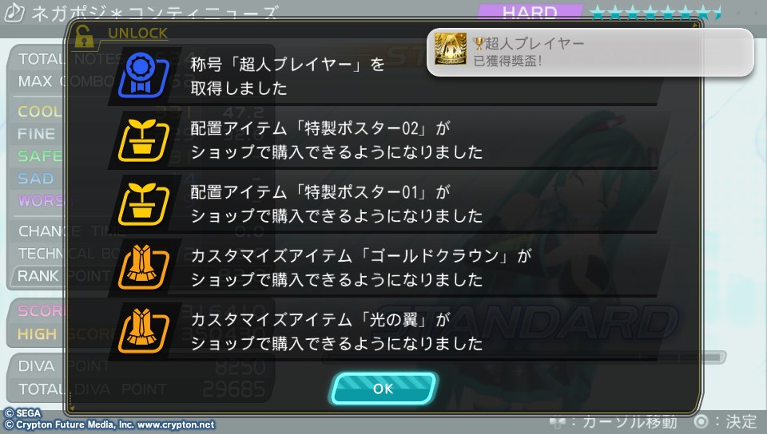The width and height of the screenshot is (767, 434).
Task: Click the OK button
Action: pyautogui.click(x=383, y=389)
